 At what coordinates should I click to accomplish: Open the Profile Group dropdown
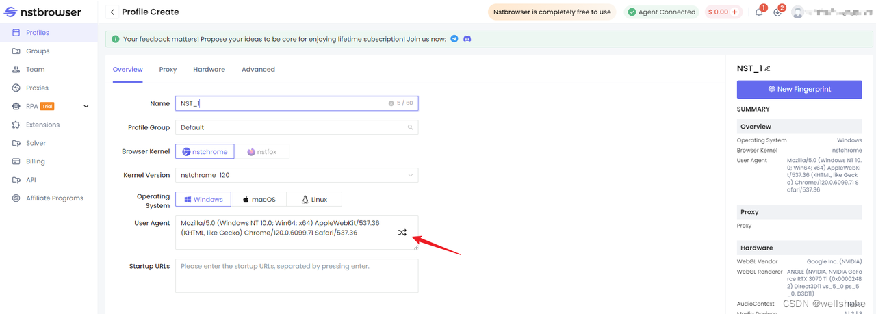point(296,127)
